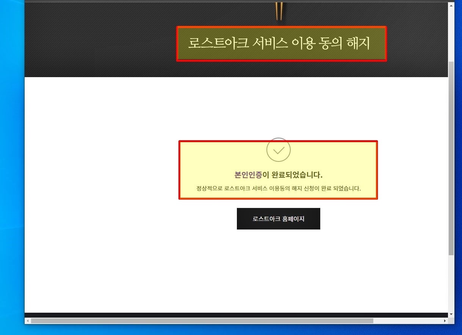The image size is (462, 335).
Task: Click the checkmark circle icon
Action: tap(278, 150)
